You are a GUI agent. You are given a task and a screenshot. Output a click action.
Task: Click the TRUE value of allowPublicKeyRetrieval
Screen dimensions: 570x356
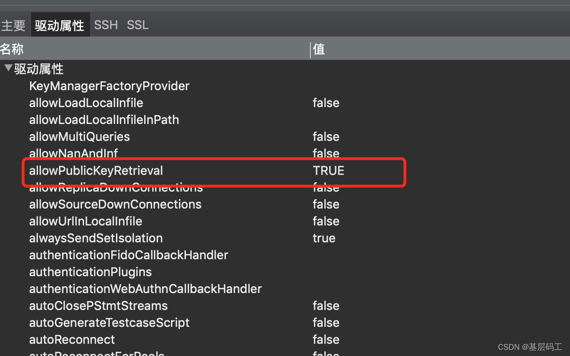coord(328,170)
